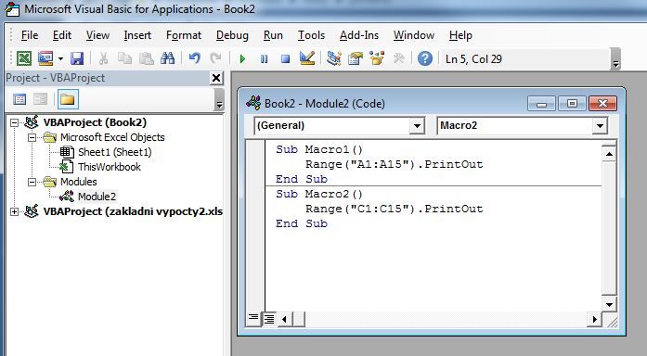647x356 pixels.
Task: Click View Object icon in Project pane
Action: click(x=41, y=99)
